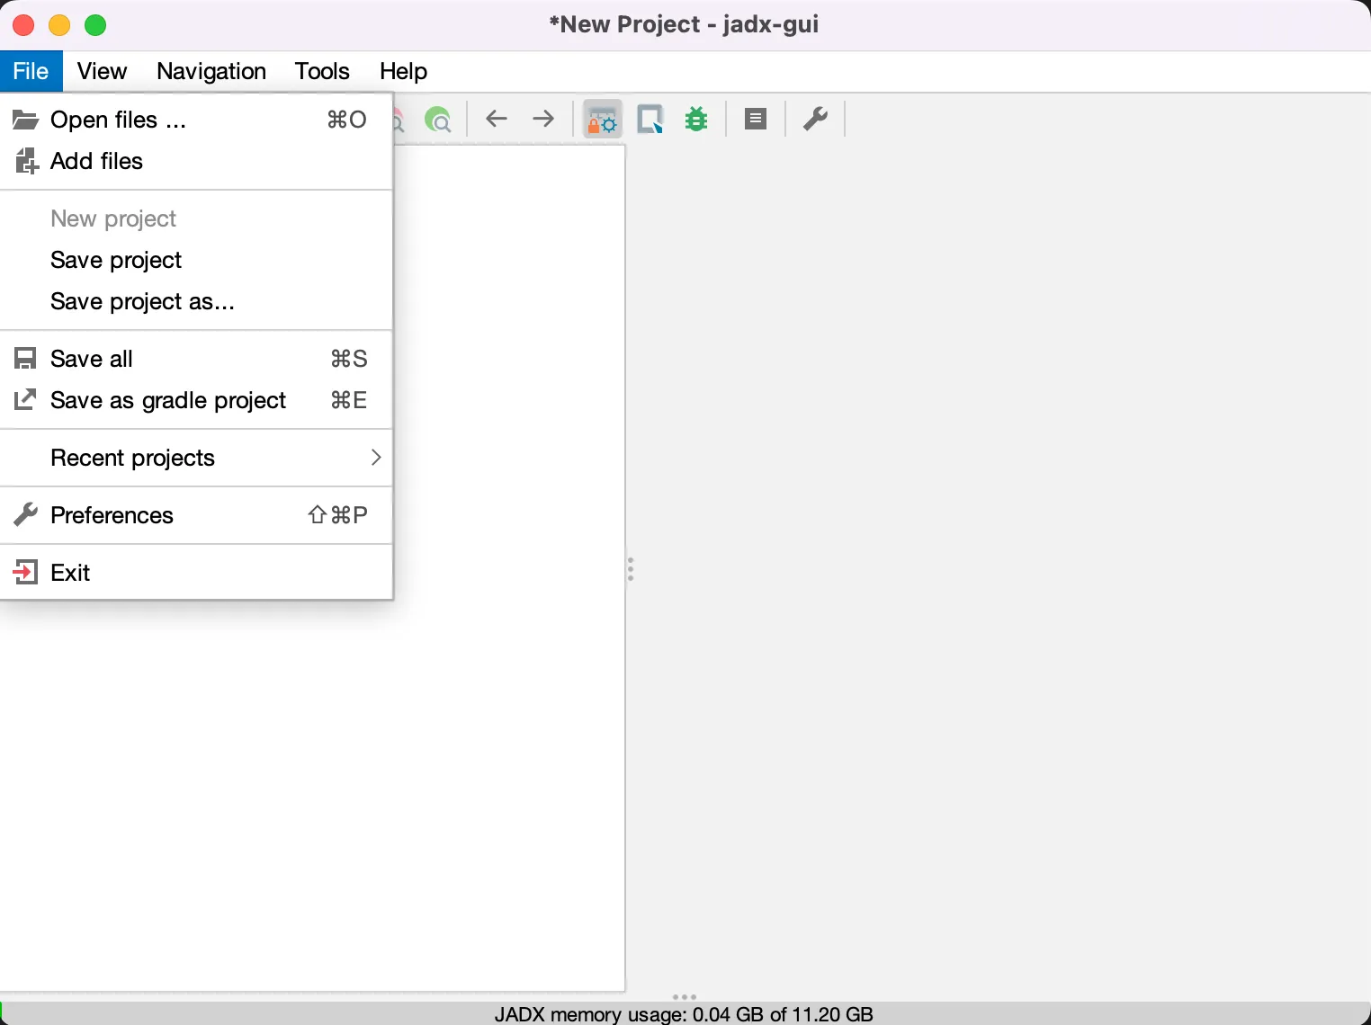This screenshot has width=1371, height=1025.
Task: Click Save project menu item
Action: tap(116, 260)
